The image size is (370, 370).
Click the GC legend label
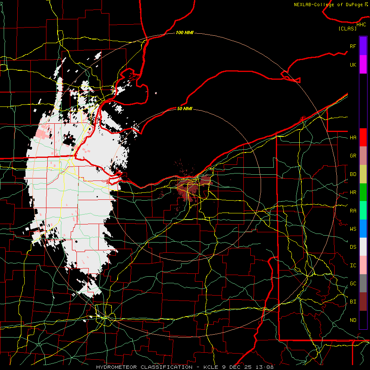[x=353, y=284]
